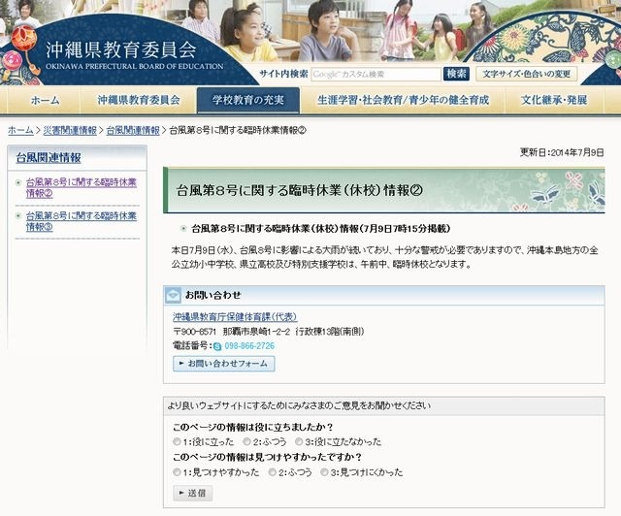Image resolution: width=621 pixels, height=516 pixels.
Task: Open the 台風関連情報 sidebar heading link
Action: [x=49, y=158]
